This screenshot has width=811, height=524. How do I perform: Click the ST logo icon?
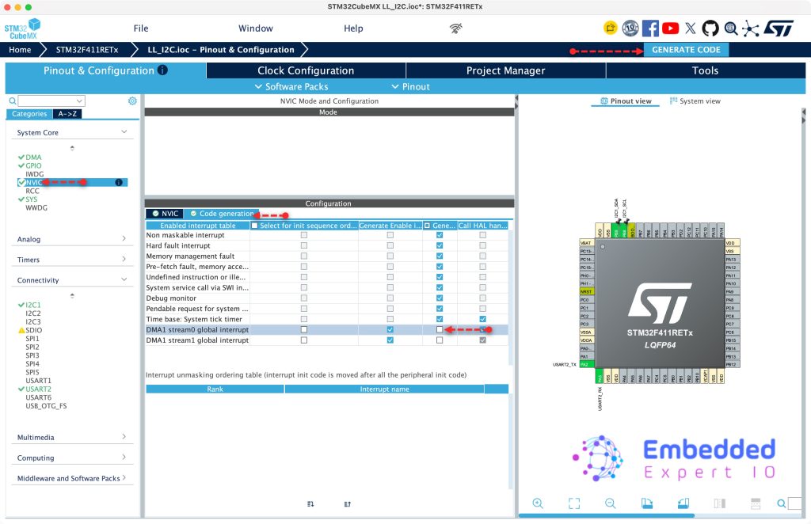[x=779, y=28]
